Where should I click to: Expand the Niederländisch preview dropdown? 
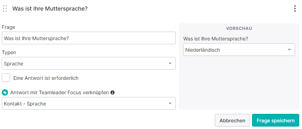point(239,50)
